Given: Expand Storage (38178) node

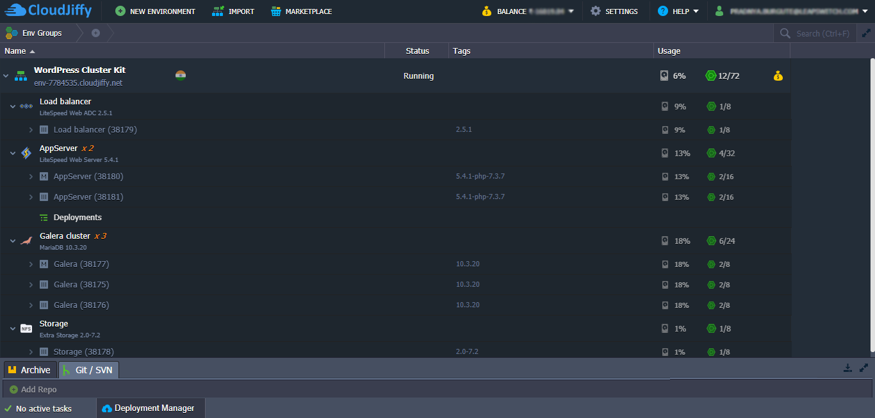Looking at the screenshot, I should click(x=31, y=351).
